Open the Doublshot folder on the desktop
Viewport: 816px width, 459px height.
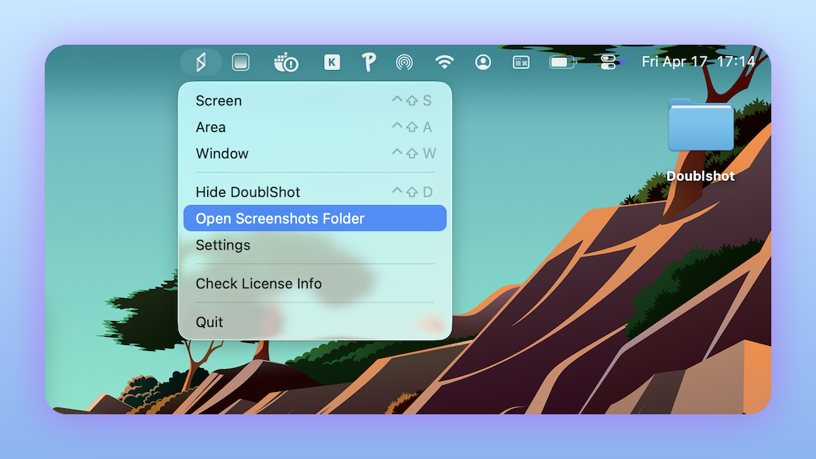click(700, 125)
